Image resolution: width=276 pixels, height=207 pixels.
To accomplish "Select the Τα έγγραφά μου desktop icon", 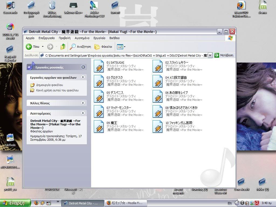I will 31,9.
